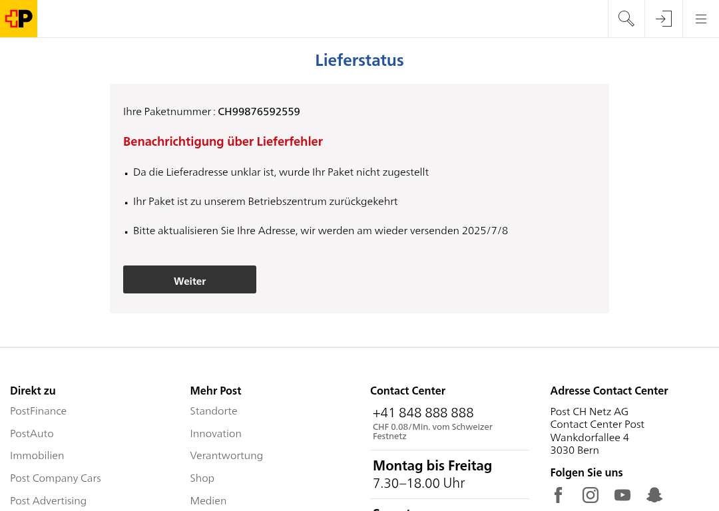Go to Immobilien link
The width and height of the screenshot is (719, 511).
37,456
